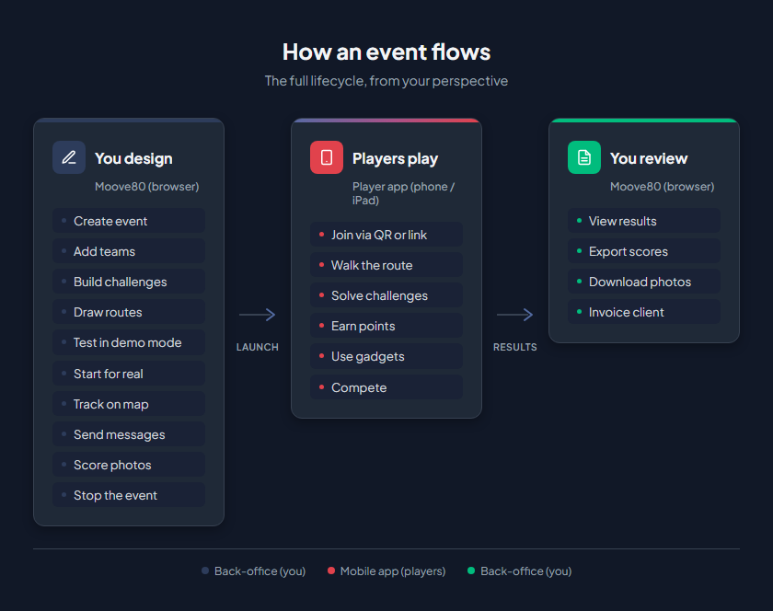Click the gradient bar atop the Players play card
Screen dimensions: 773x611
[386, 121]
